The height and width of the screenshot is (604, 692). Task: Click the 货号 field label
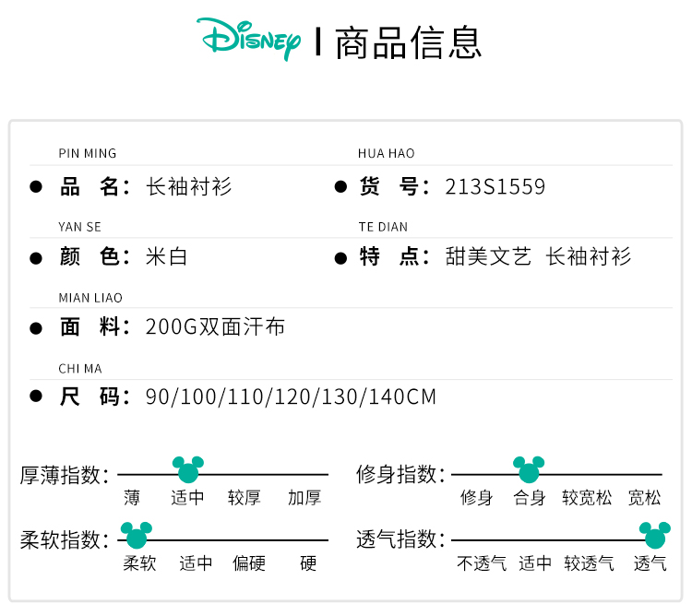click(x=394, y=186)
